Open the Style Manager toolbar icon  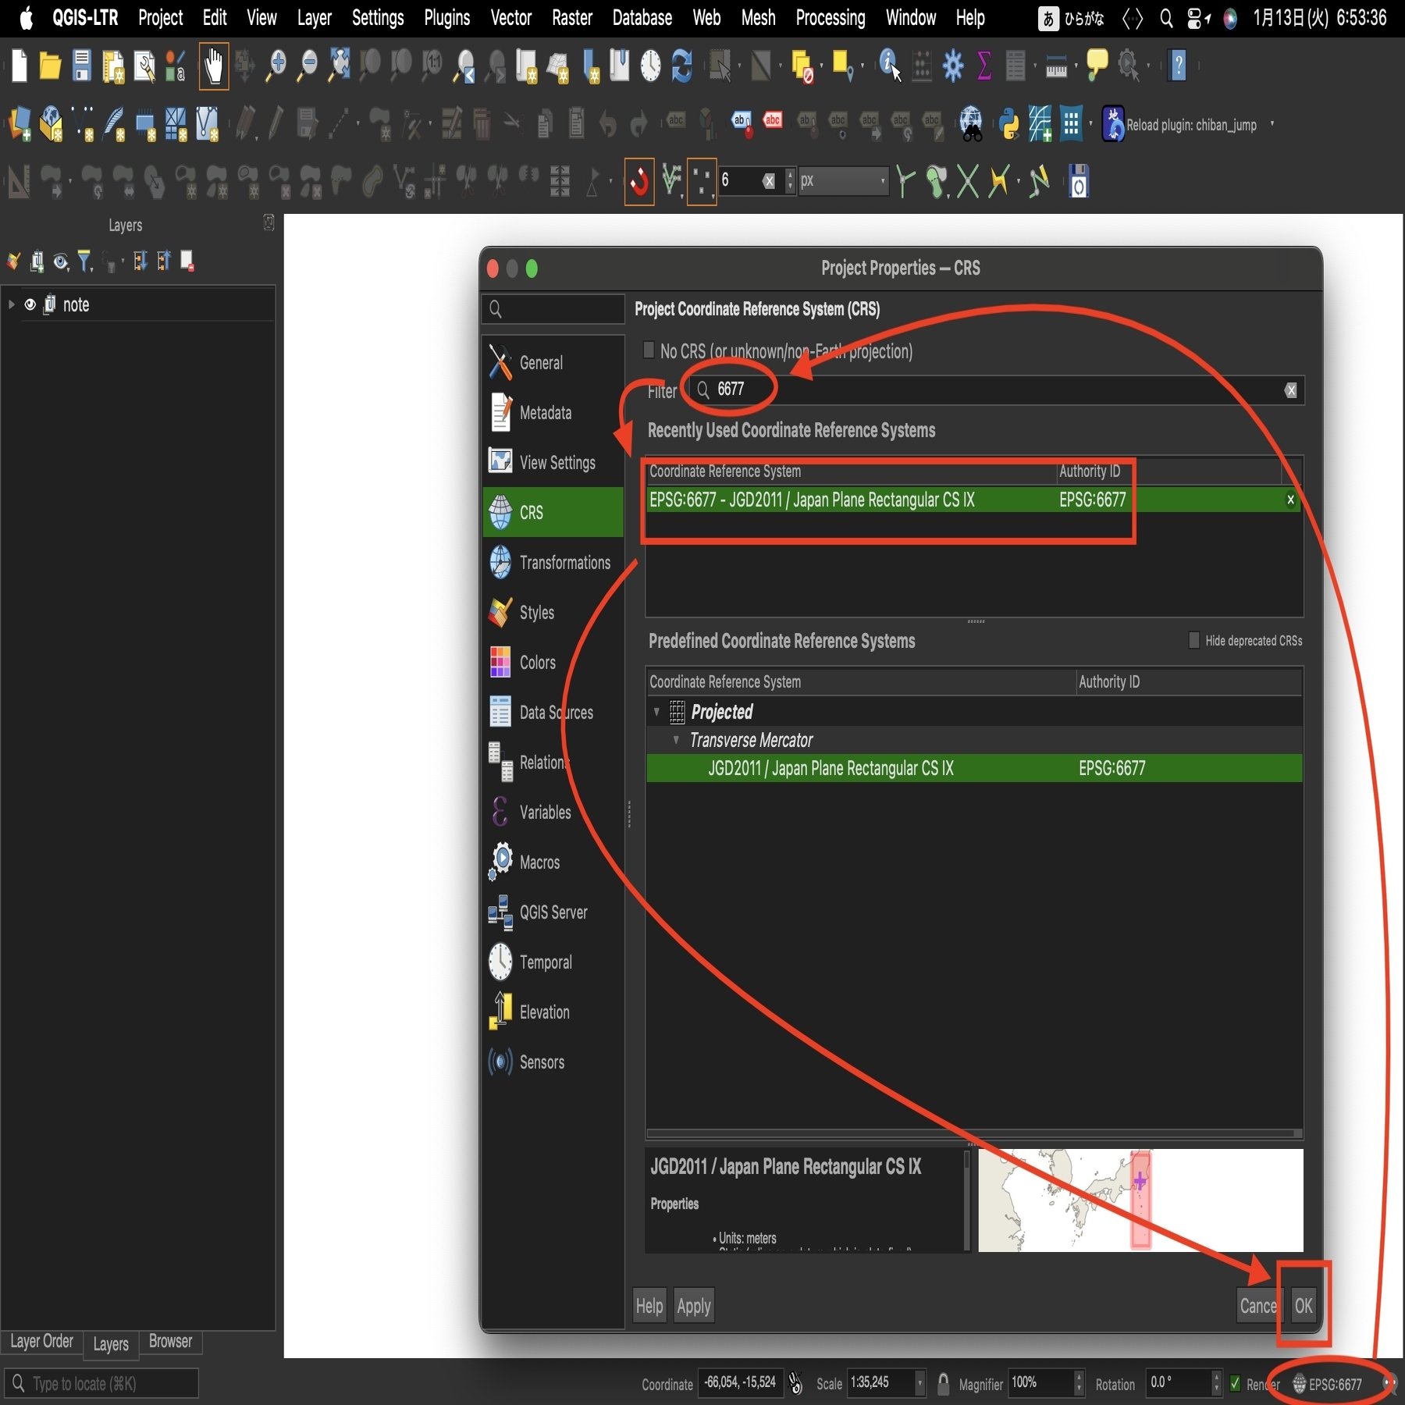click(176, 66)
